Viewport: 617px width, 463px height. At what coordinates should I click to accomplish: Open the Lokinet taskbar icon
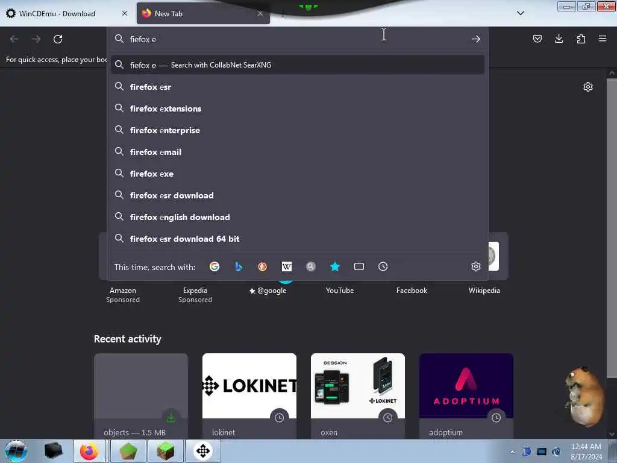tap(203, 451)
